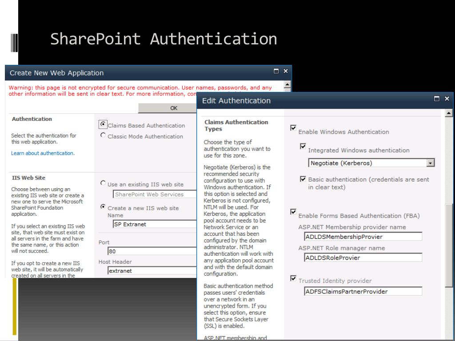The height and width of the screenshot is (341, 455).
Task: Choose "Use an existing IIS web site"
Action: [x=103, y=182]
